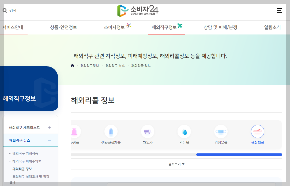Viewport: 290px width, 186px height.
Task: Select the 해외리콜 airplane icon
Action: pos(257,131)
